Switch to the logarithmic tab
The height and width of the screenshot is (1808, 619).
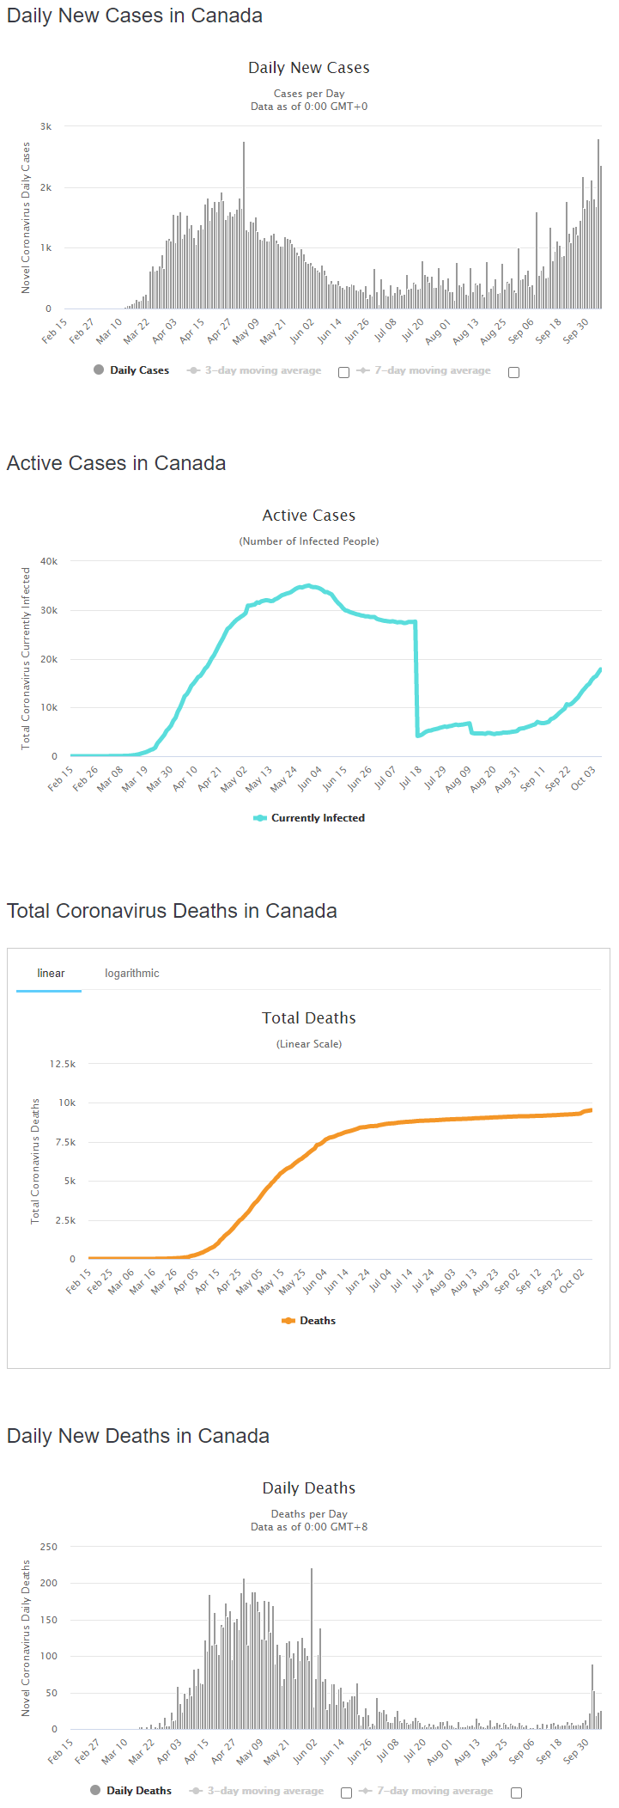click(132, 974)
